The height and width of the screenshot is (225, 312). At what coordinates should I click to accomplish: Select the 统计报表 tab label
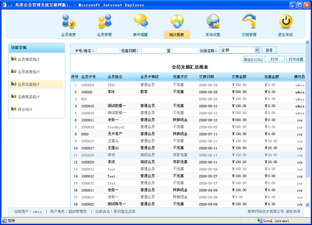coord(176,35)
